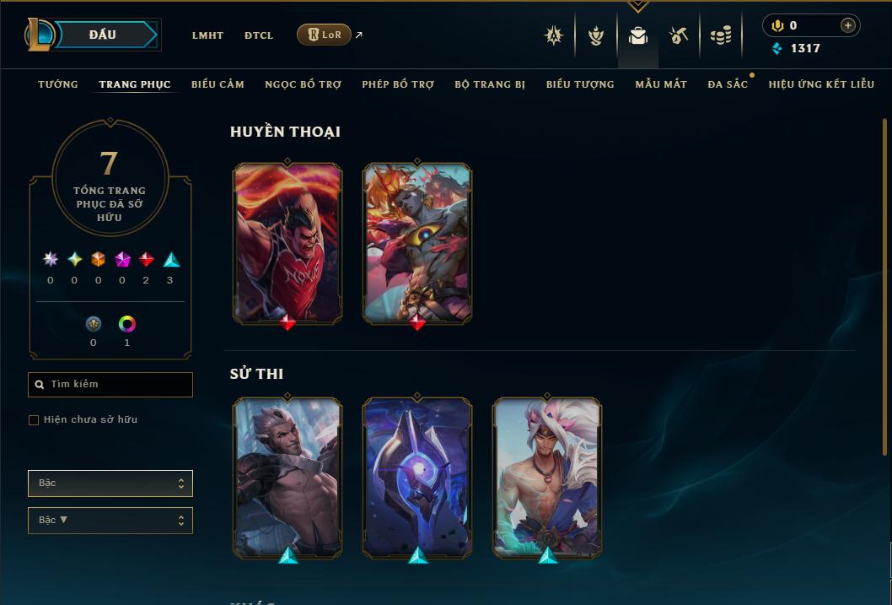Select the ĐTCL game mode link
892x605 pixels.
259,35
